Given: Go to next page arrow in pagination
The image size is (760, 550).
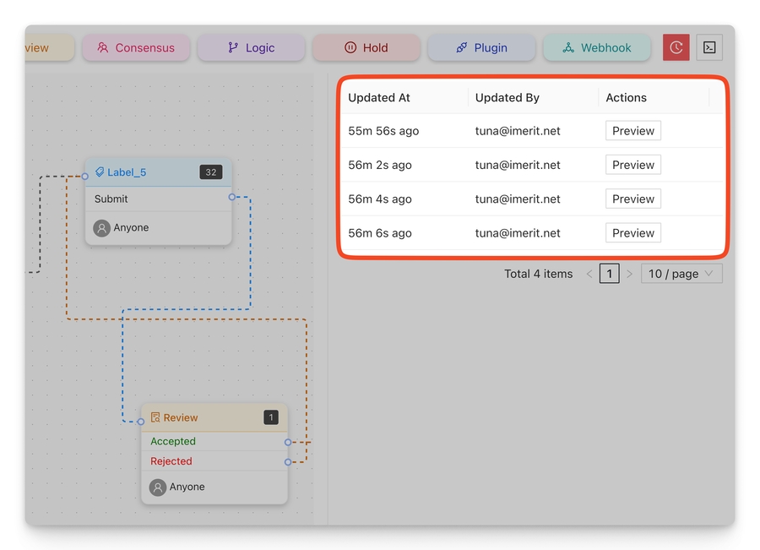Looking at the screenshot, I should 629,274.
